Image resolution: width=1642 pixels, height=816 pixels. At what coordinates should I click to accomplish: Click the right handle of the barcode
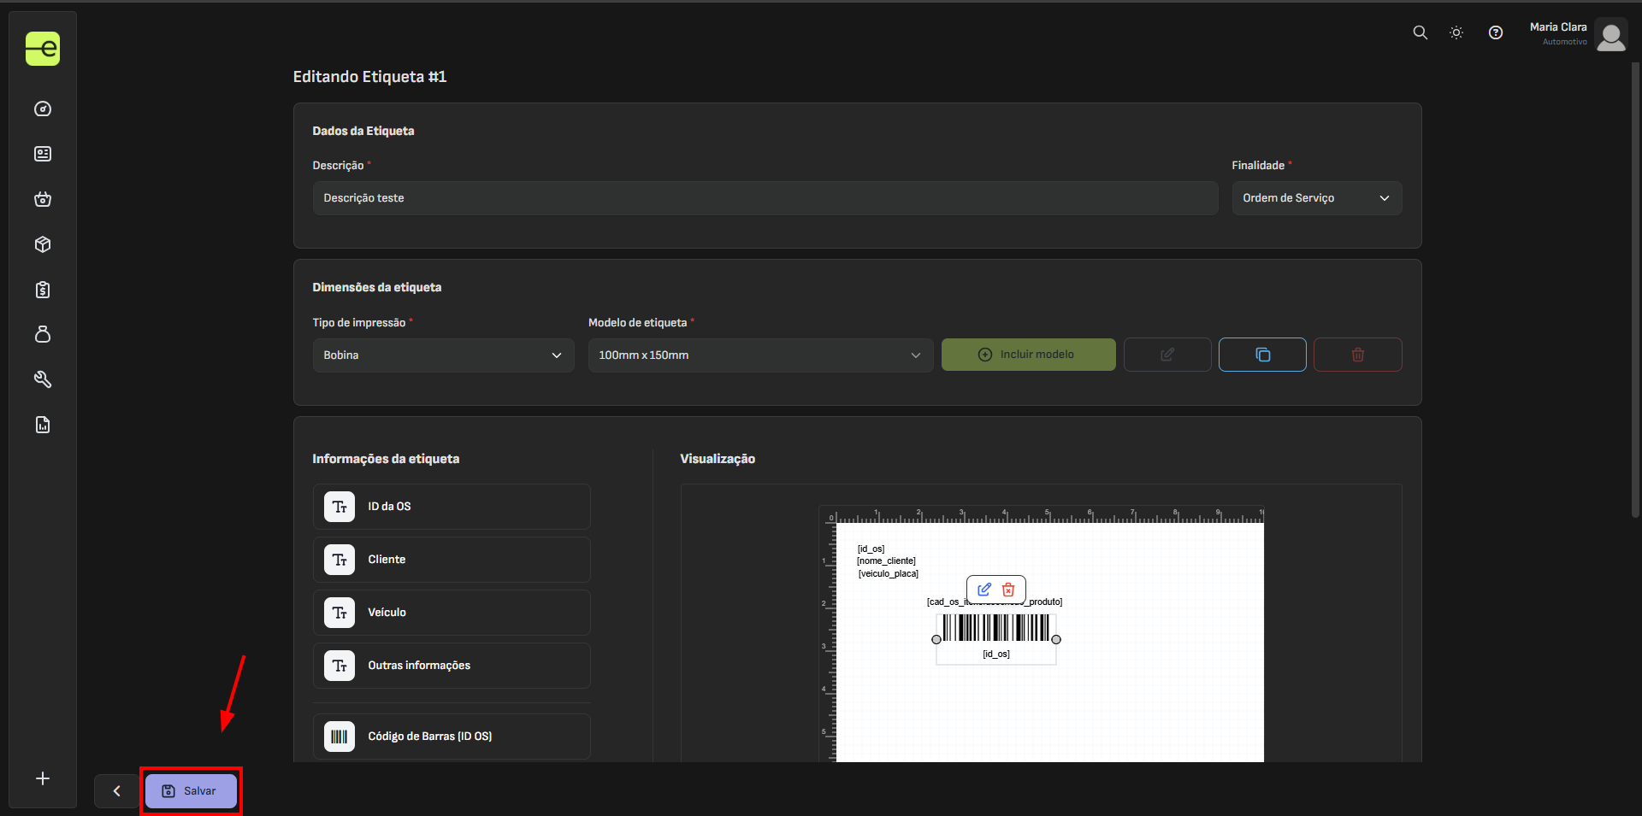click(x=1056, y=639)
